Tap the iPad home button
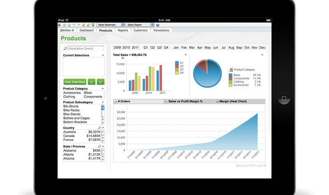Image resolution: width=329 pixels, height=195 pixels. click(x=284, y=99)
